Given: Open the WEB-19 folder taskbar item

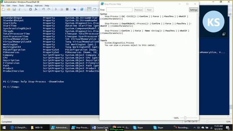Looking at the screenshot, I should click(x=37, y=128).
